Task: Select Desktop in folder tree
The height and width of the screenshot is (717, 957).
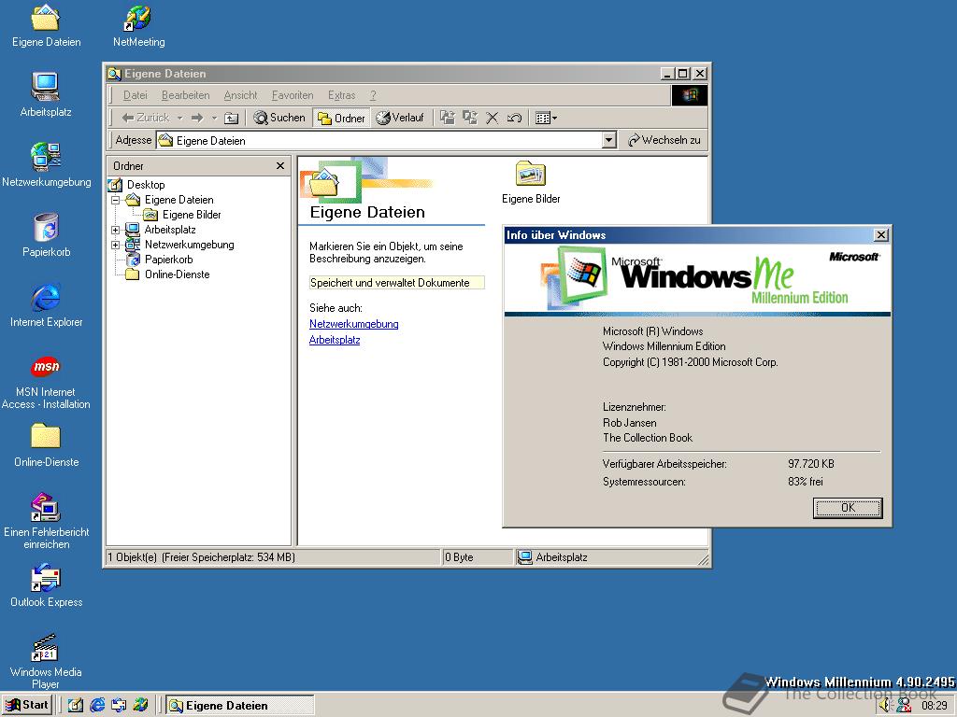Action: 145,185
